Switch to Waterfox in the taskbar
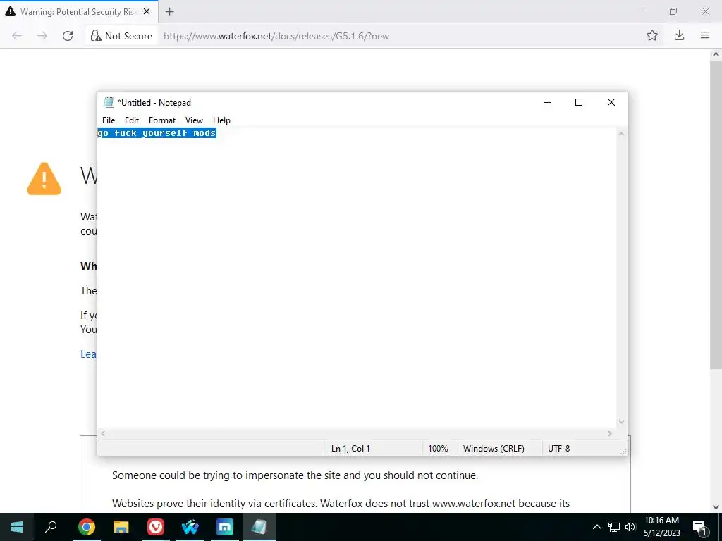Image resolution: width=722 pixels, height=541 pixels. pyautogui.click(x=190, y=527)
